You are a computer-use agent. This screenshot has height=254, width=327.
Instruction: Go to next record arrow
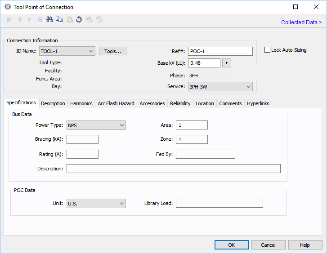[29, 19]
